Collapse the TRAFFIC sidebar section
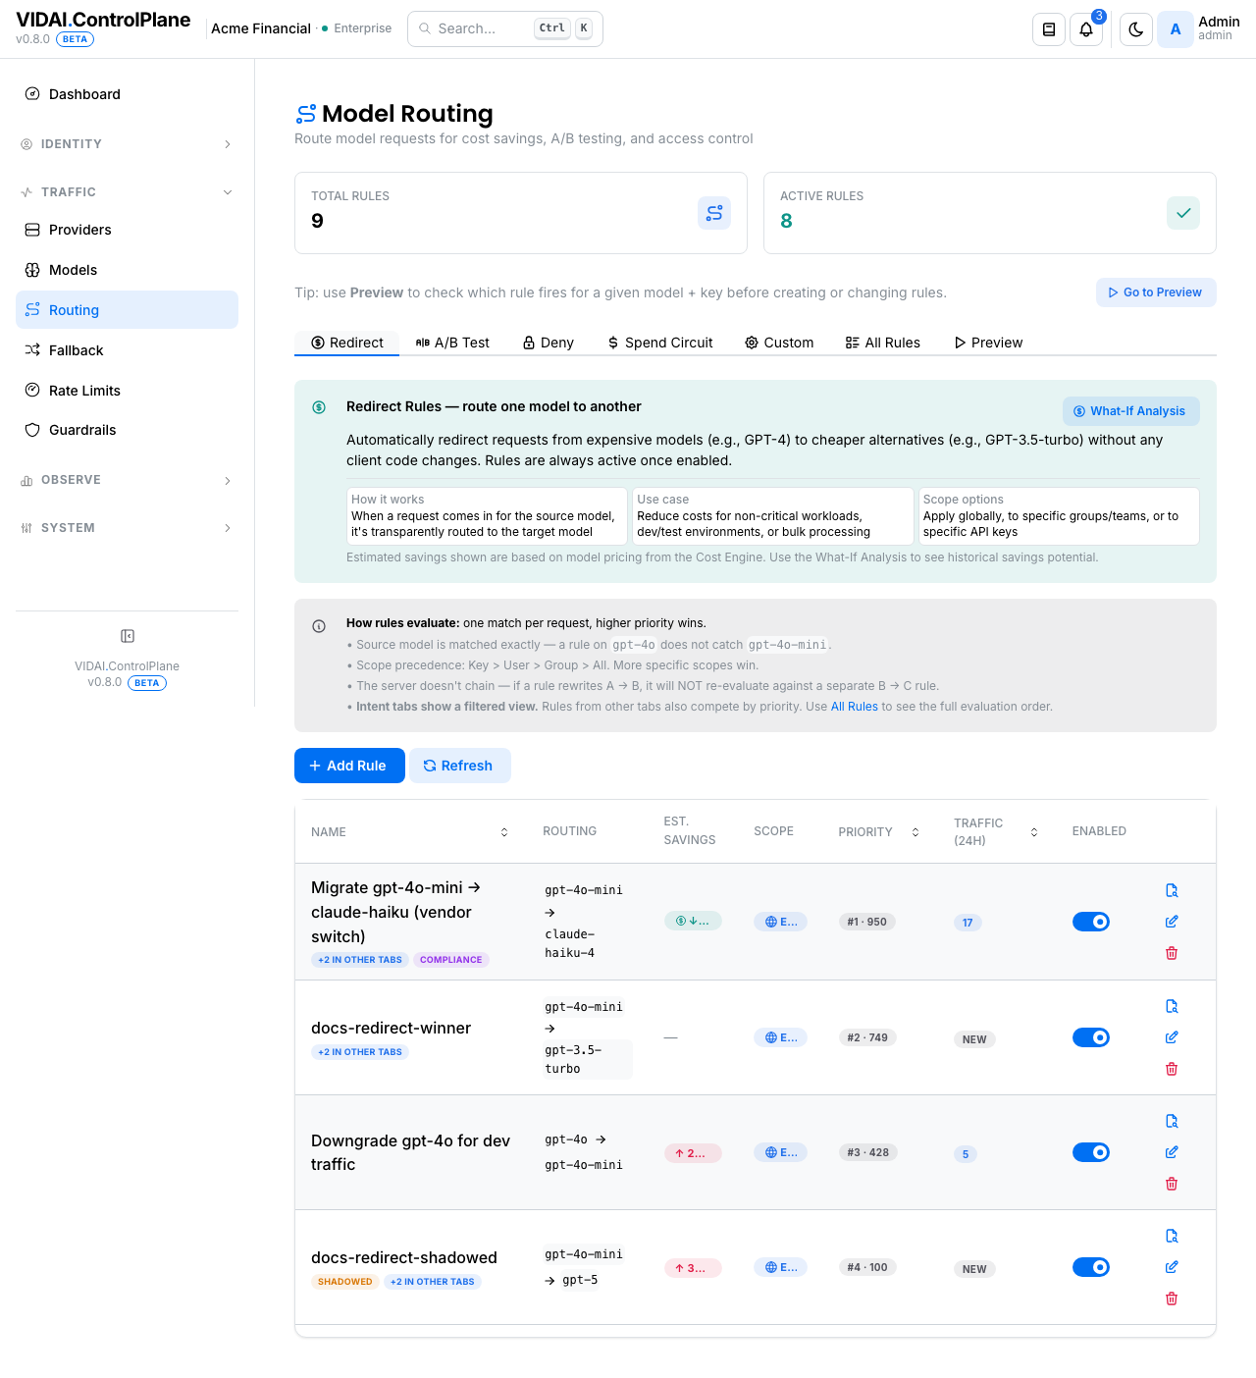 pos(127,192)
